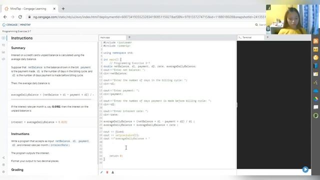Open the white chat bubble app icon

coord(315,107)
